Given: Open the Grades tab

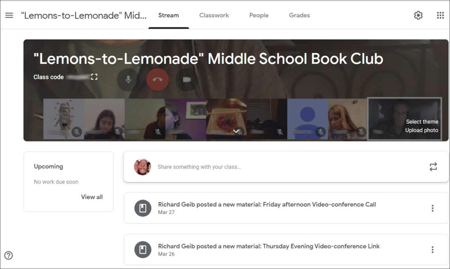Looking at the screenshot, I should click(x=299, y=15).
